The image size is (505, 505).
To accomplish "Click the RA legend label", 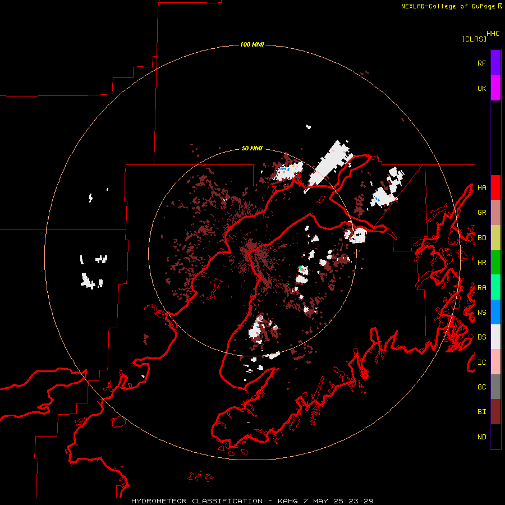I will pos(481,288).
